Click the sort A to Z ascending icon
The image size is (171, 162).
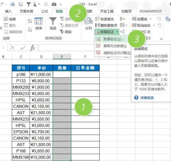pos(30,21)
